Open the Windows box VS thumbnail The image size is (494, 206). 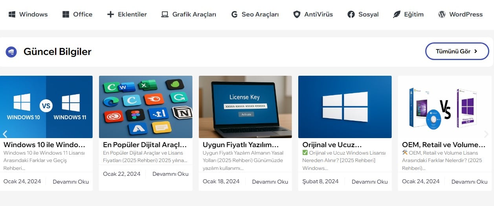pyautogui.click(x=444, y=107)
